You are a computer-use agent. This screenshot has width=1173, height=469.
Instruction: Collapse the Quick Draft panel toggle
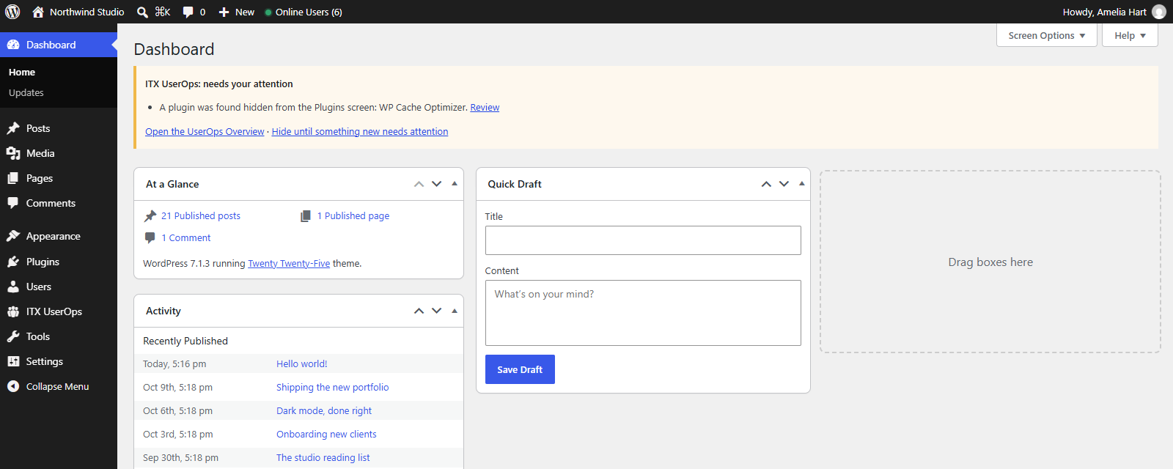(802, 184)
